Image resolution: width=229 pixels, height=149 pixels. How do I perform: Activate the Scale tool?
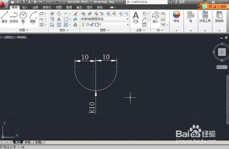pyautogui.click(x=59, y=25)
